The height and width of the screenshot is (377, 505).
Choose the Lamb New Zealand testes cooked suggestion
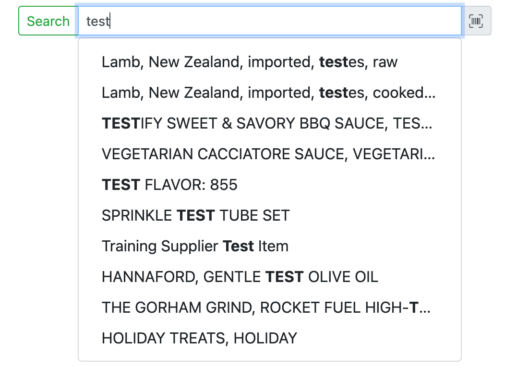click(268, 92)
